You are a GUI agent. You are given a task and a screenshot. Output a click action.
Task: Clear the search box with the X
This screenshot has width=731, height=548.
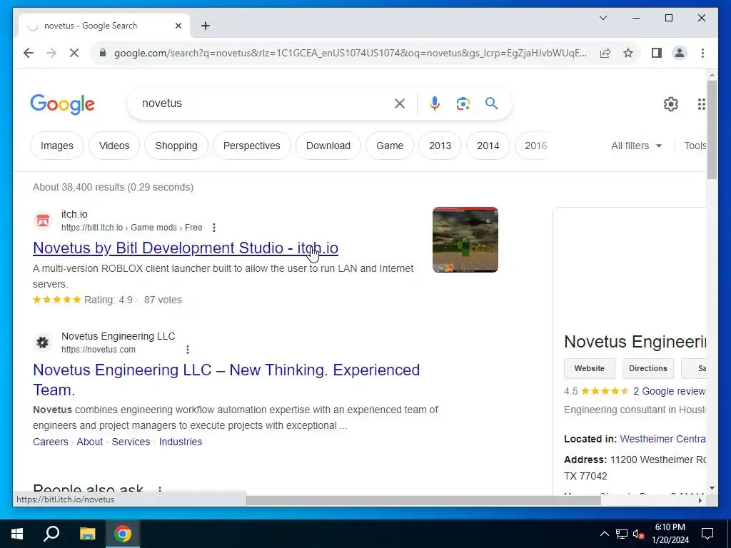point(400,103)
